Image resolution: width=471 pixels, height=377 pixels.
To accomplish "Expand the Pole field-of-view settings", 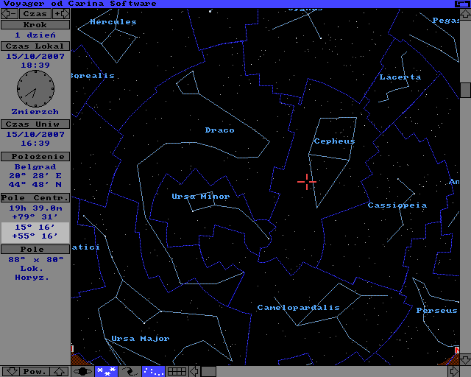I will (x=35, y=250).
